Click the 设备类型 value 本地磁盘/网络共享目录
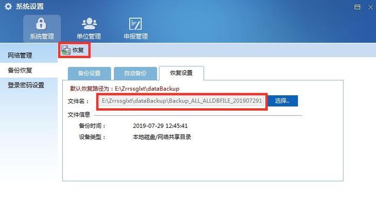The height and width of the screenshot is (206, 376). coord(162,137)
